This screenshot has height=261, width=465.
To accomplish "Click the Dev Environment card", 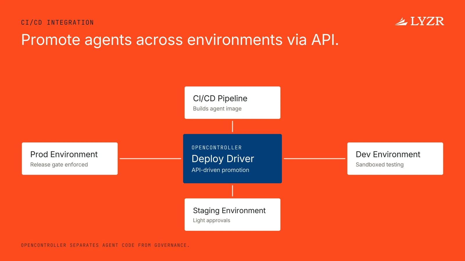I will 395,159.
